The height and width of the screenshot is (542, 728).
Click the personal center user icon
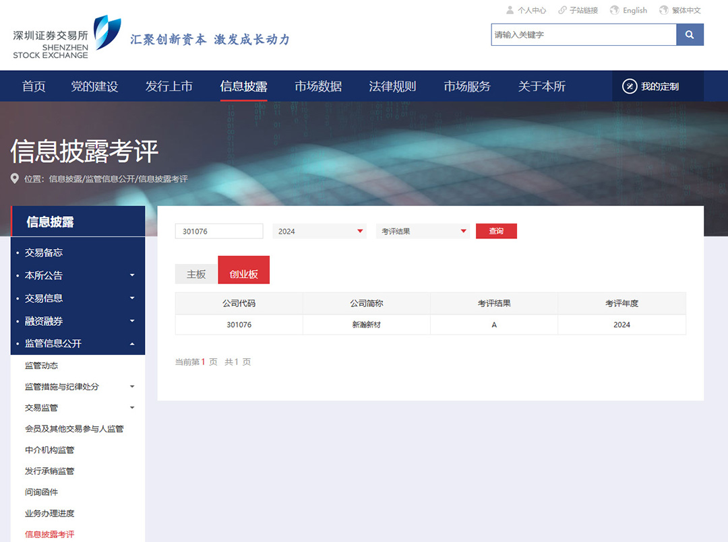(x=510, y=10)
